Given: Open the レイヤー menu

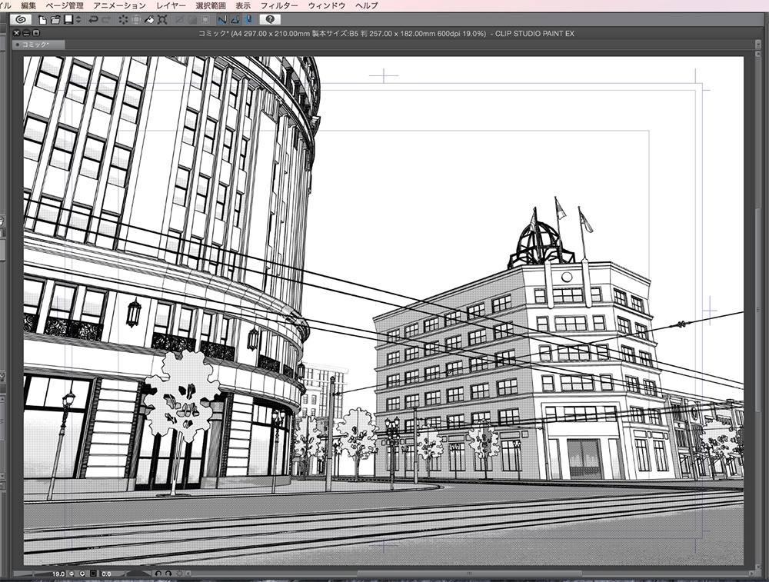Looking at the screenshot, I should click(x=170, y=5).
